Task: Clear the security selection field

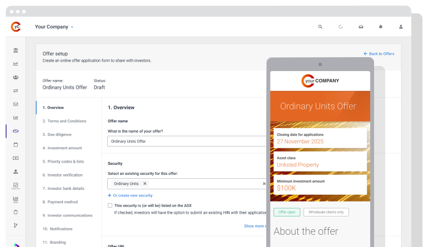Action: pyautogui.click(x=264, y=184)
